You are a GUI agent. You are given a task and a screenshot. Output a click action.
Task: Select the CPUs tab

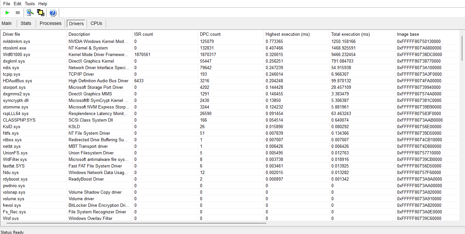pos(96,23)
